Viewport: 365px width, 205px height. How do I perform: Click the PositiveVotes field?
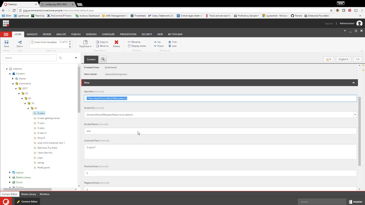(220, 173)
